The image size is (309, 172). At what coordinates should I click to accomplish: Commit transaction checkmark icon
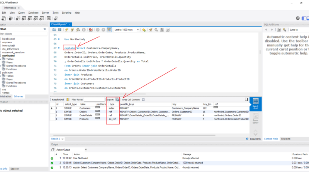98,30
